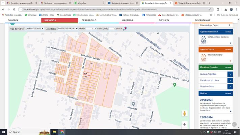Click the search pin icon next to Buscar

click(125, 29)
